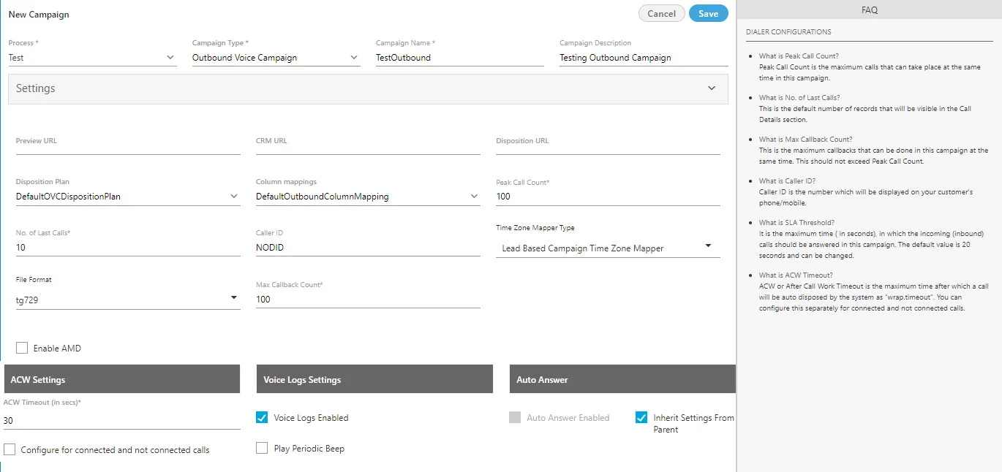Click the What is SLA Threshold question
This screenshot has width=1002, height=472.
[796, 223]
